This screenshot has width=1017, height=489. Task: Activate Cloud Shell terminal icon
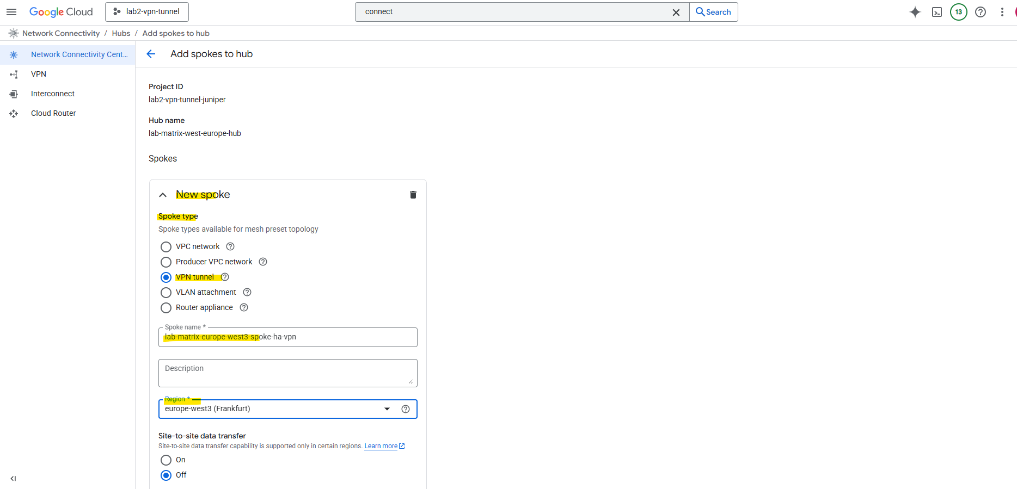[x=937, y=12]
